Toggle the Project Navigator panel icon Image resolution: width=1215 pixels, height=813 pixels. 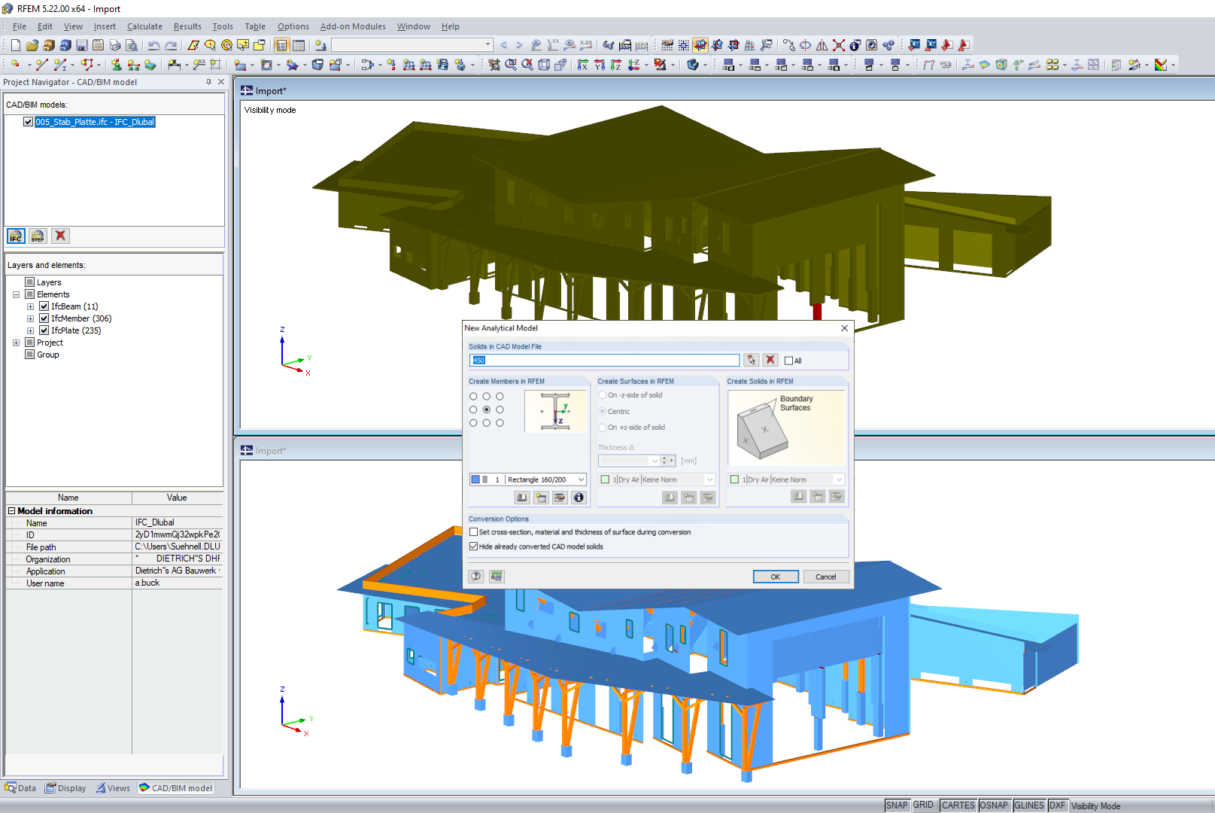pos(282,45)
